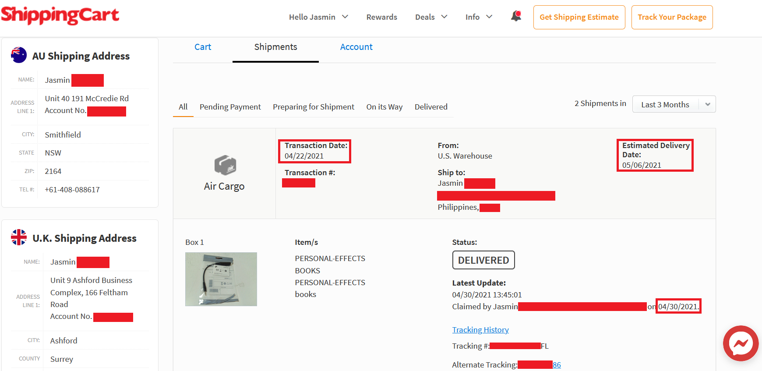Click the Smithfield city value
The height and width of the screenshot is (371, 762).
63,135
